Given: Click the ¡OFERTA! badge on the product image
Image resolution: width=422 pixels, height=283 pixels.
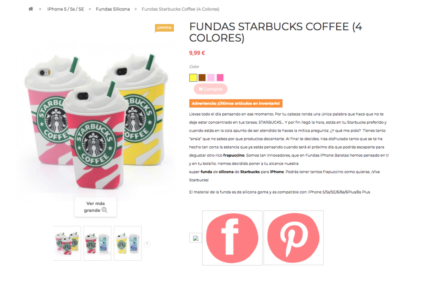Looking at the screenshot, I should (x=164, y=28).
